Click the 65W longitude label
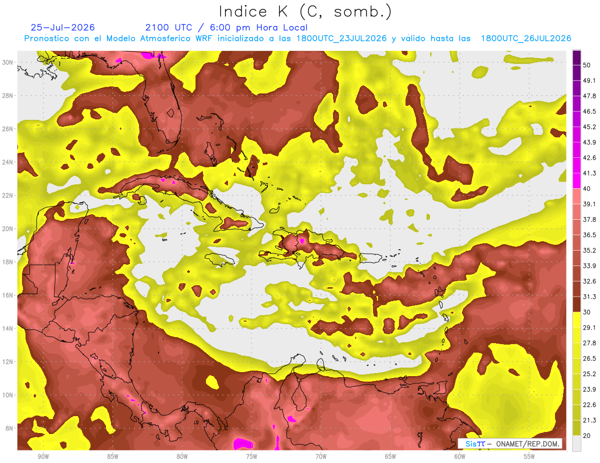This screenshot has height=463, width=600. click(x=390, y=457)
